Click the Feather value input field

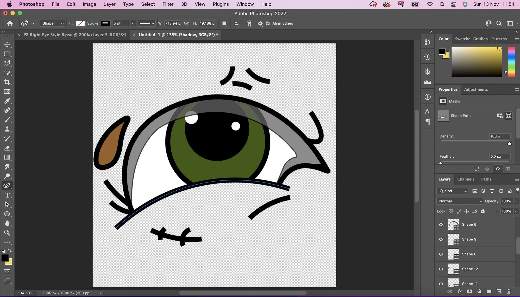pos(499,156)
